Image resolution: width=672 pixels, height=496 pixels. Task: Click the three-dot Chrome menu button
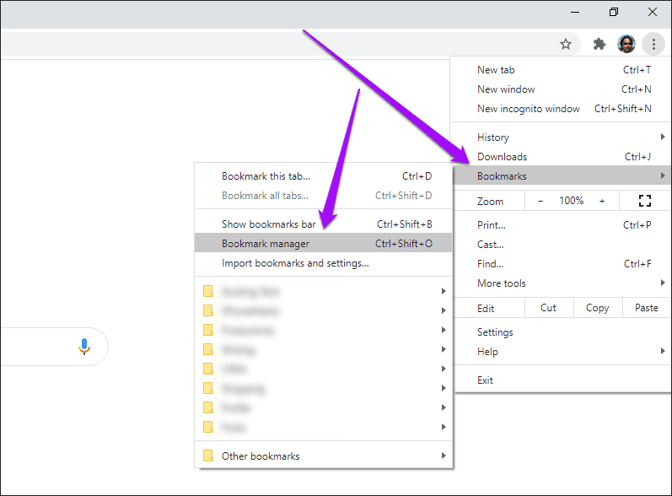pos(653,44)
